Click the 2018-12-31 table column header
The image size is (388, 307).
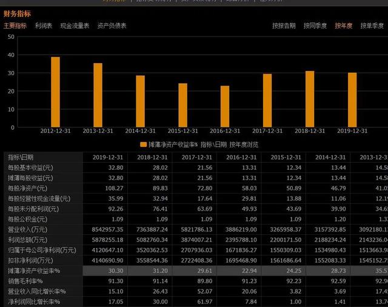152,158
